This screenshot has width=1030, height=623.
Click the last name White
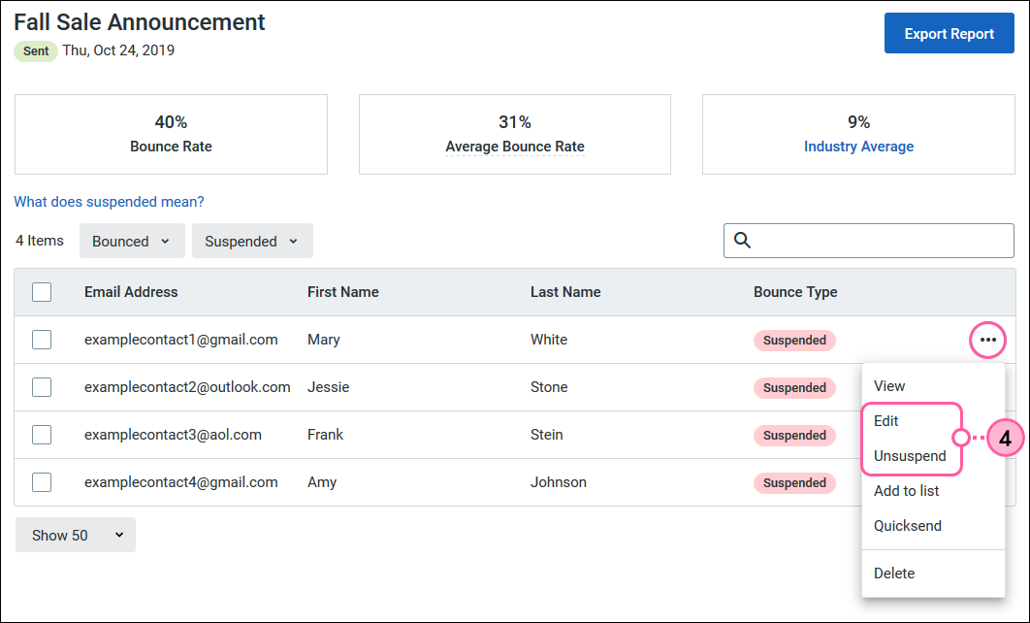[549, 340]
